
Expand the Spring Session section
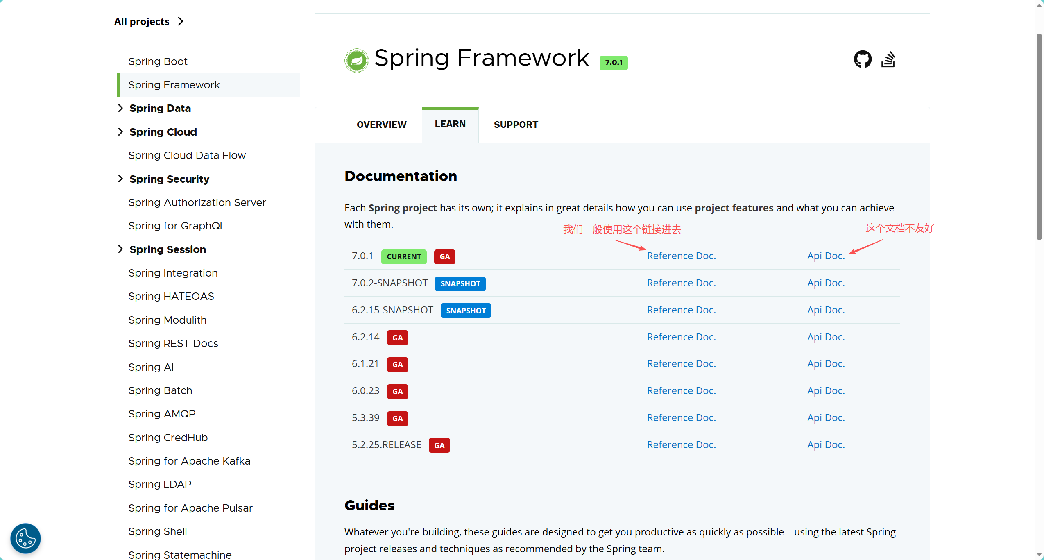[x=120, y=249]
